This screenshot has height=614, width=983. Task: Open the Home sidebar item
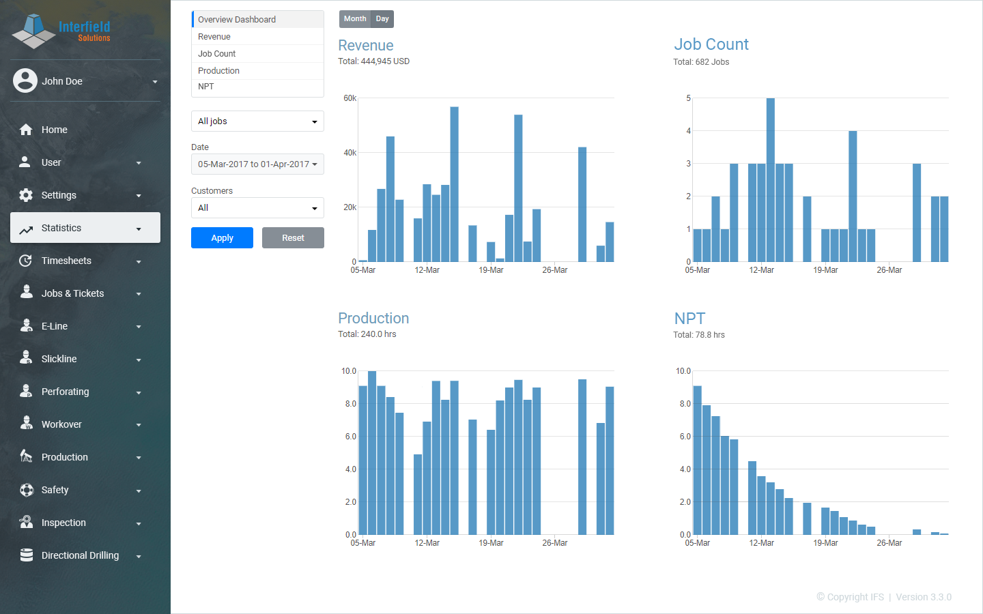pyautogui.click(x=85, y=130)
